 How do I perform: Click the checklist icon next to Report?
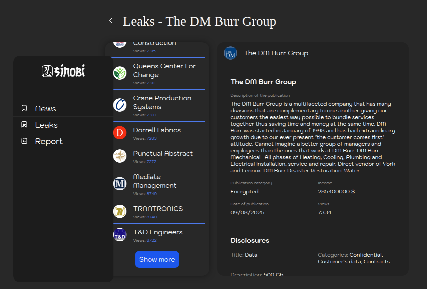click(x=24, y=141)
